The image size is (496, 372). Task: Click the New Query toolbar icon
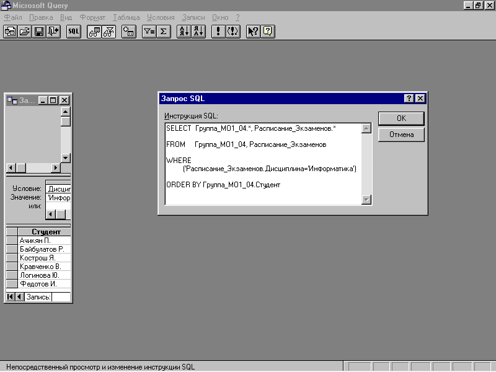(x=11, y=32)
